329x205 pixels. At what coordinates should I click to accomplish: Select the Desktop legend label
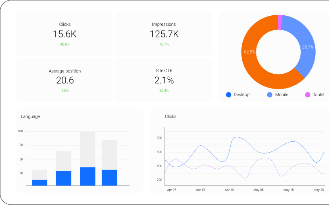(242, 95)
